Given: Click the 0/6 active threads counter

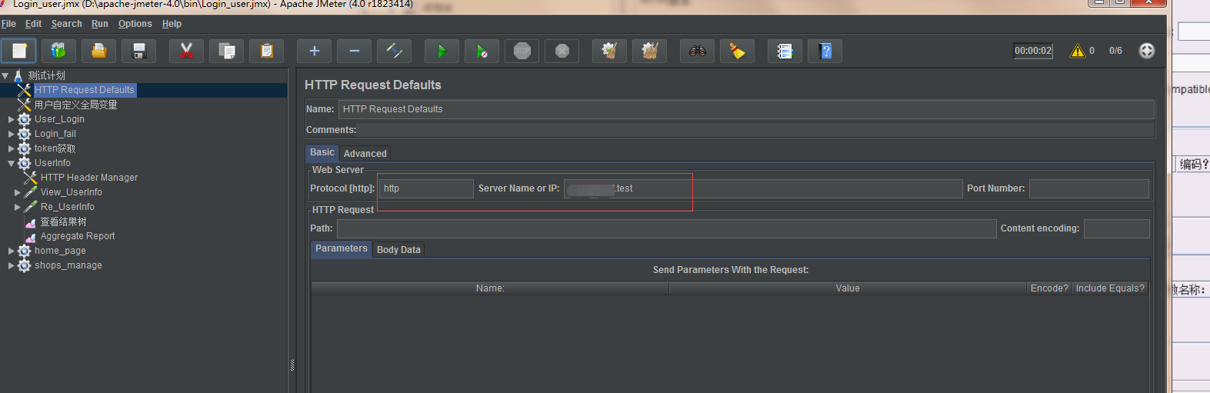Looking at the screenshot, I should tap(1115, 51).
